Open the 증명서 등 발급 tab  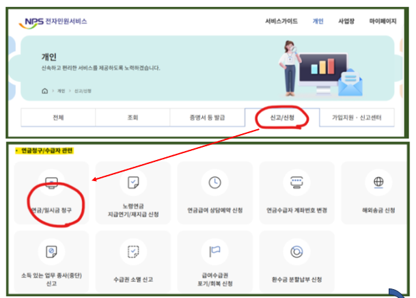pos(207,118)
